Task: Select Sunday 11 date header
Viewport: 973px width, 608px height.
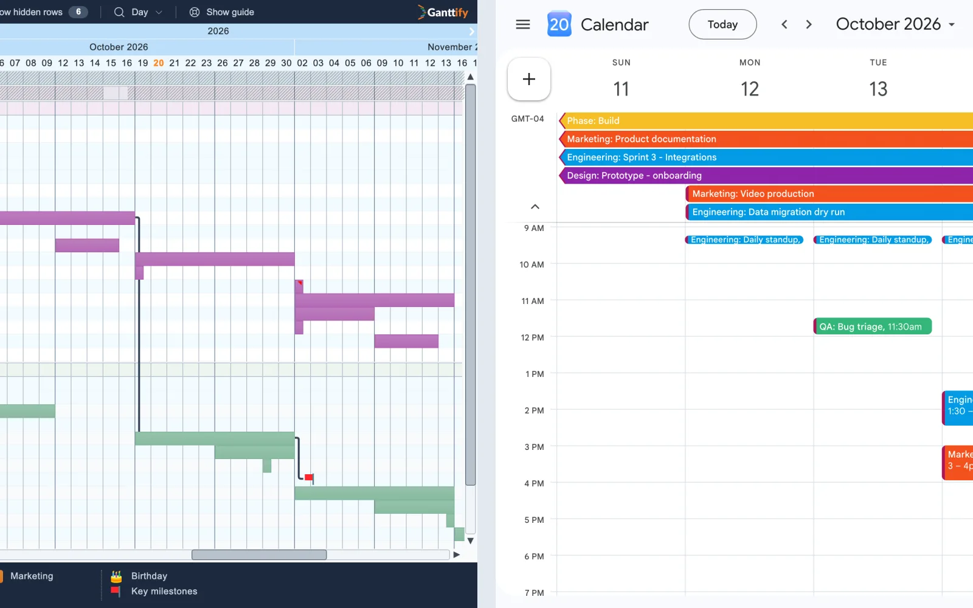Action: [621, 89]
